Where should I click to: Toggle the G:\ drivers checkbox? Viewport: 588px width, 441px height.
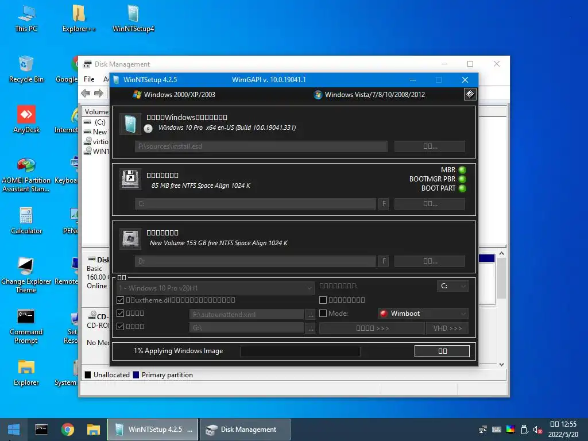pyautogui.click(x=121, y=326)
